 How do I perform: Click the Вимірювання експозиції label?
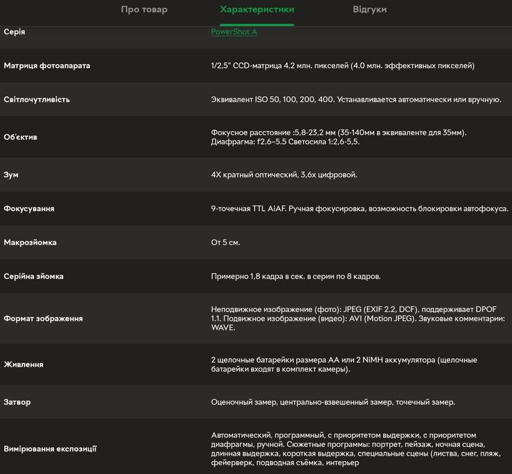[50, 449]
